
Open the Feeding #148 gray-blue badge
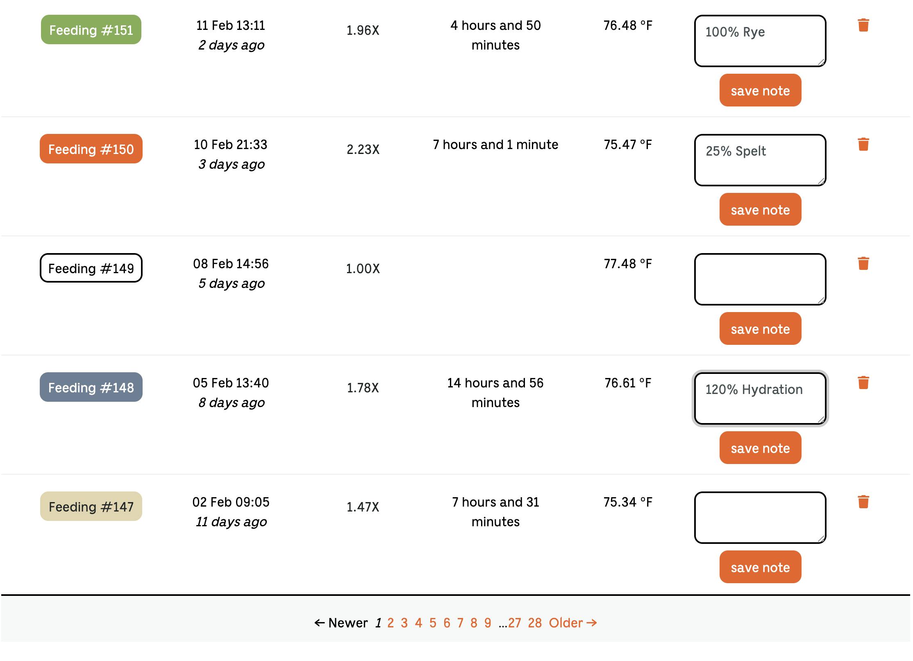[x=91, y=387]
